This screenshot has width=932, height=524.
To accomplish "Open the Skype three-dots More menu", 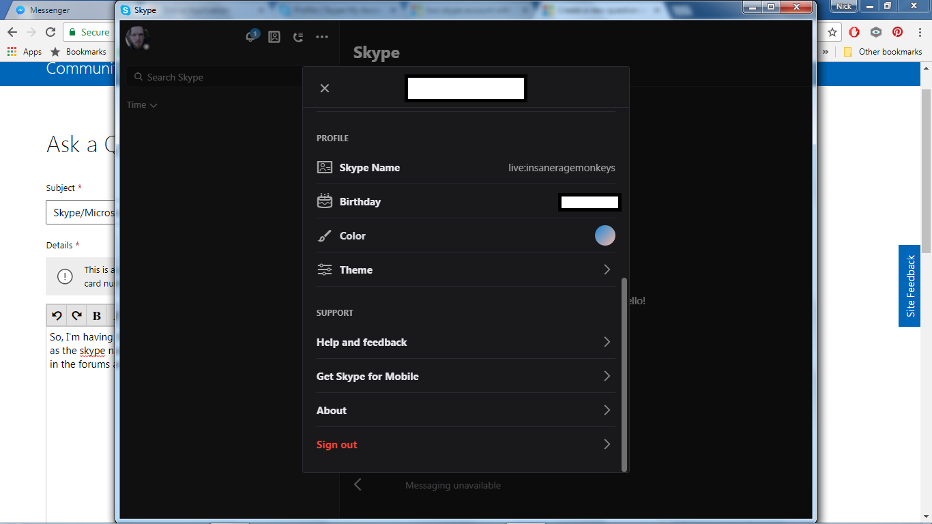I will click(322, 37).
